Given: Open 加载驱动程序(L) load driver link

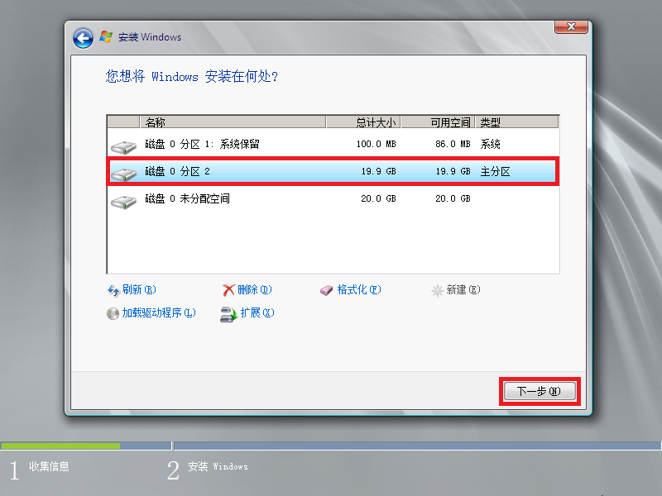Looking at the screenshot, I should [159, 312].
